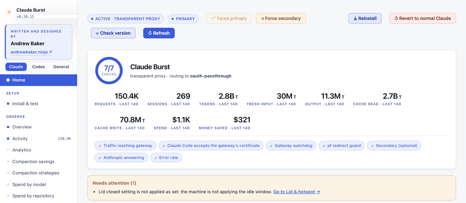Open the Activity page
The width and height of the screenshot is (466, 203).
coord(38,139)
